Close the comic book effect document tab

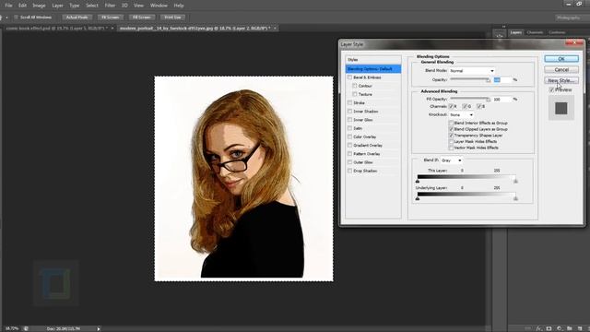point(112,29)
